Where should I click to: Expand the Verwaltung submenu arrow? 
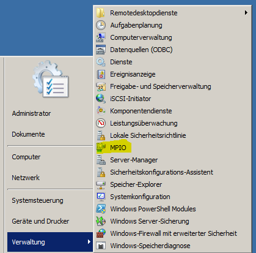pos(89,242)
